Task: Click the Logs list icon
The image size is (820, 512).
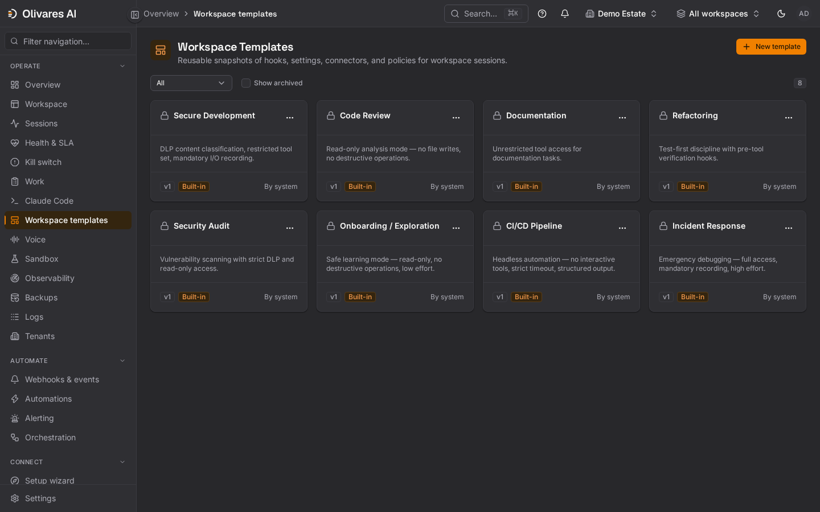Action: coord(15,317)
